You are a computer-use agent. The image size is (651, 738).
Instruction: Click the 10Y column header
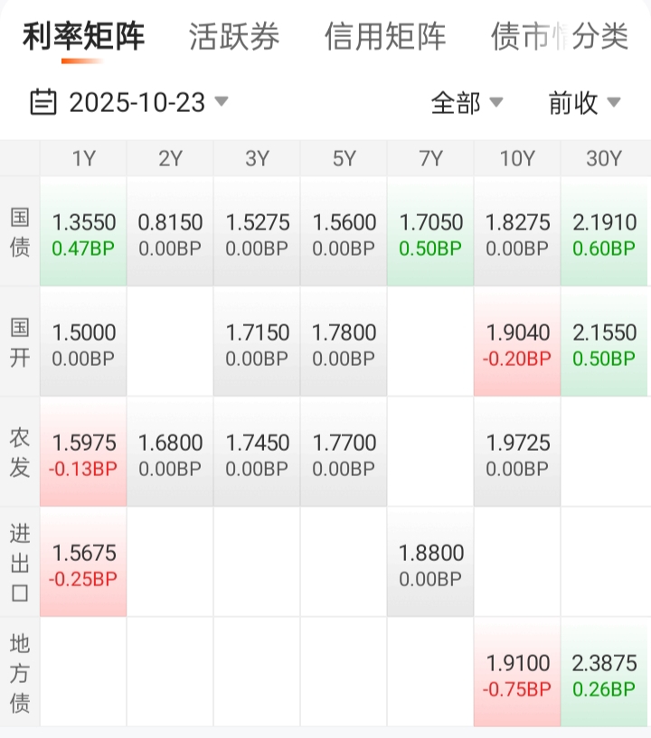point(517,159)
